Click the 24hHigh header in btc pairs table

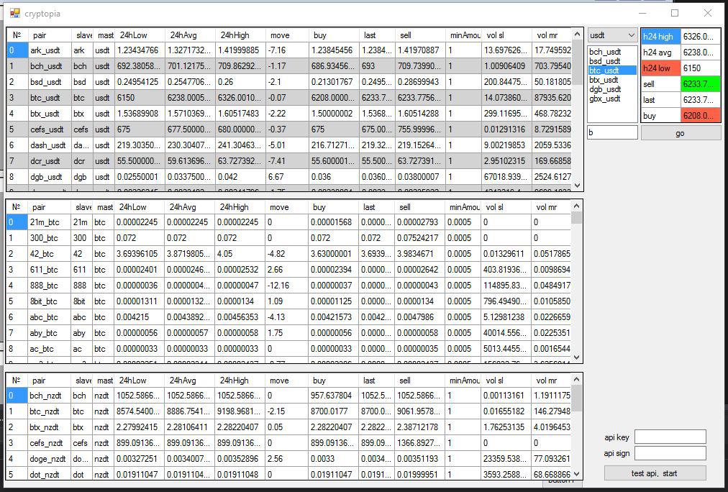point(240,207)
